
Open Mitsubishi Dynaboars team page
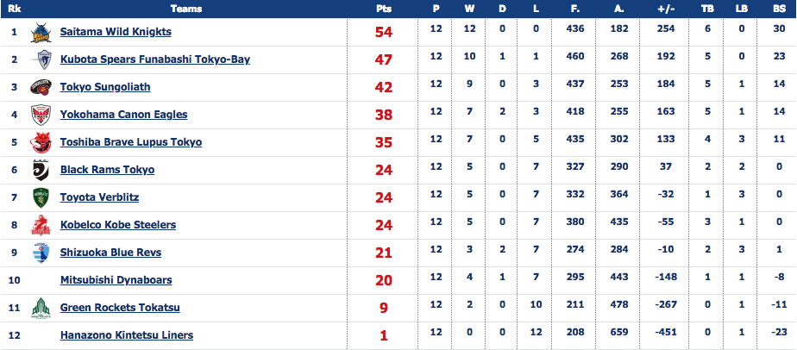pos(116,280)
